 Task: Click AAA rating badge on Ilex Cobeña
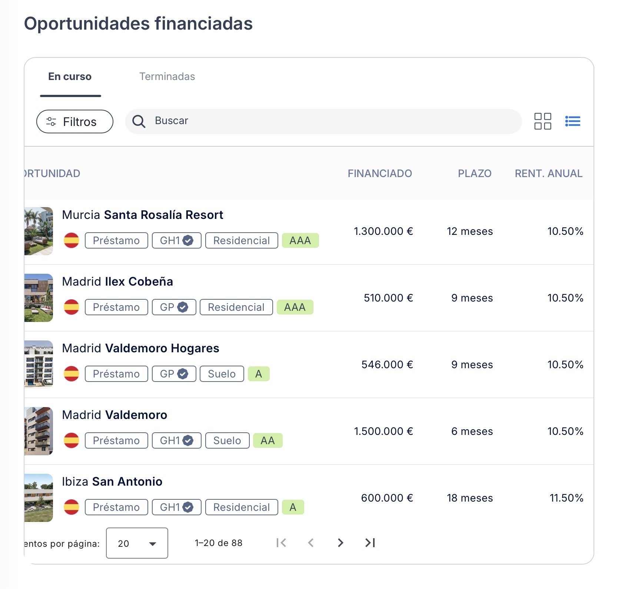coord(295,307)
